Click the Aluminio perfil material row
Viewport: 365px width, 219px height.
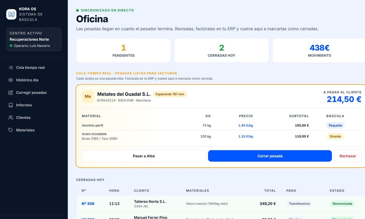point(221,125)
